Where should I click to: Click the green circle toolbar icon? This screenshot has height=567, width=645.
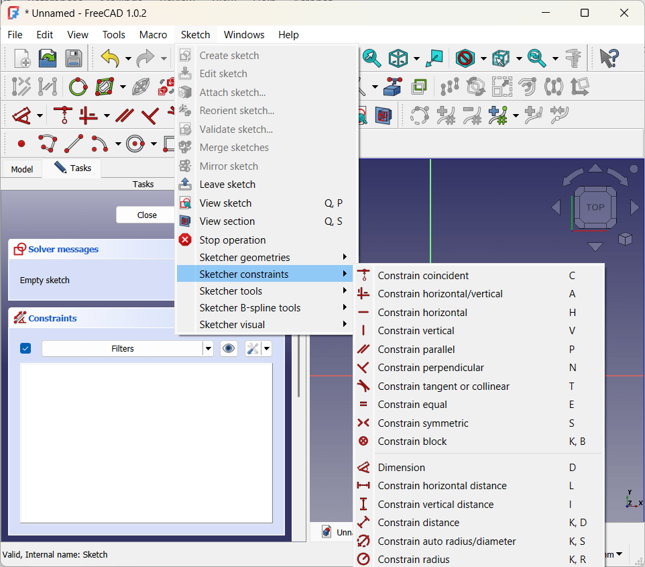78,87
